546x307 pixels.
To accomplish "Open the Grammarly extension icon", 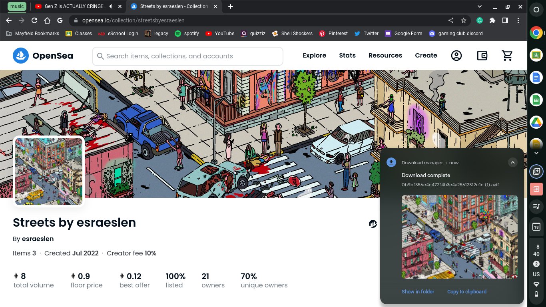I will 480,20.
